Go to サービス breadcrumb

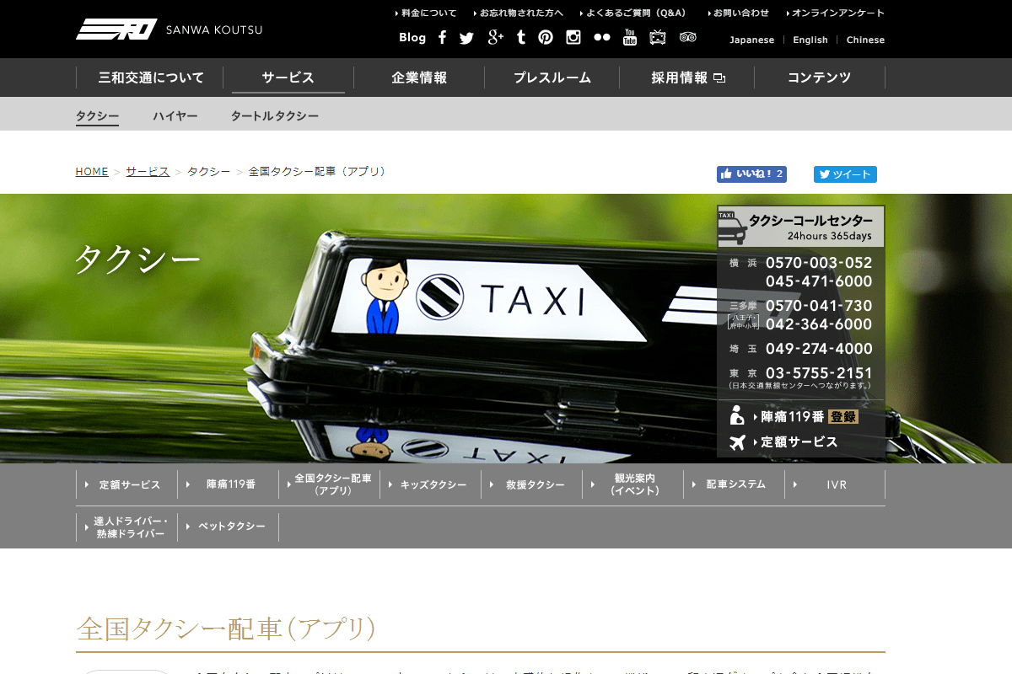pos(148,172)
